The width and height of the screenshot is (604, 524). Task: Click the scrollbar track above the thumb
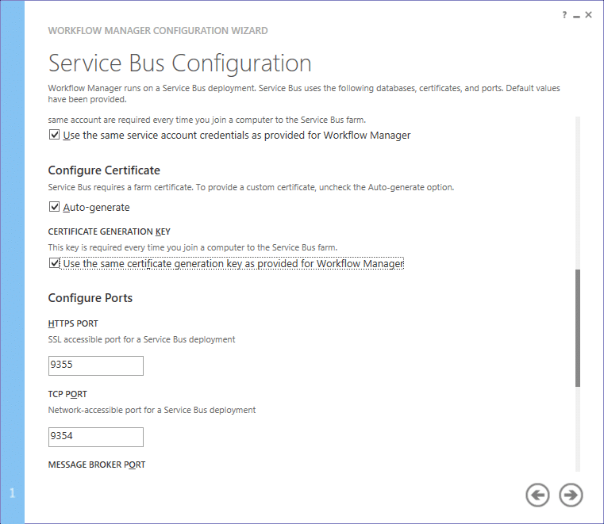[x=578, y=193]
